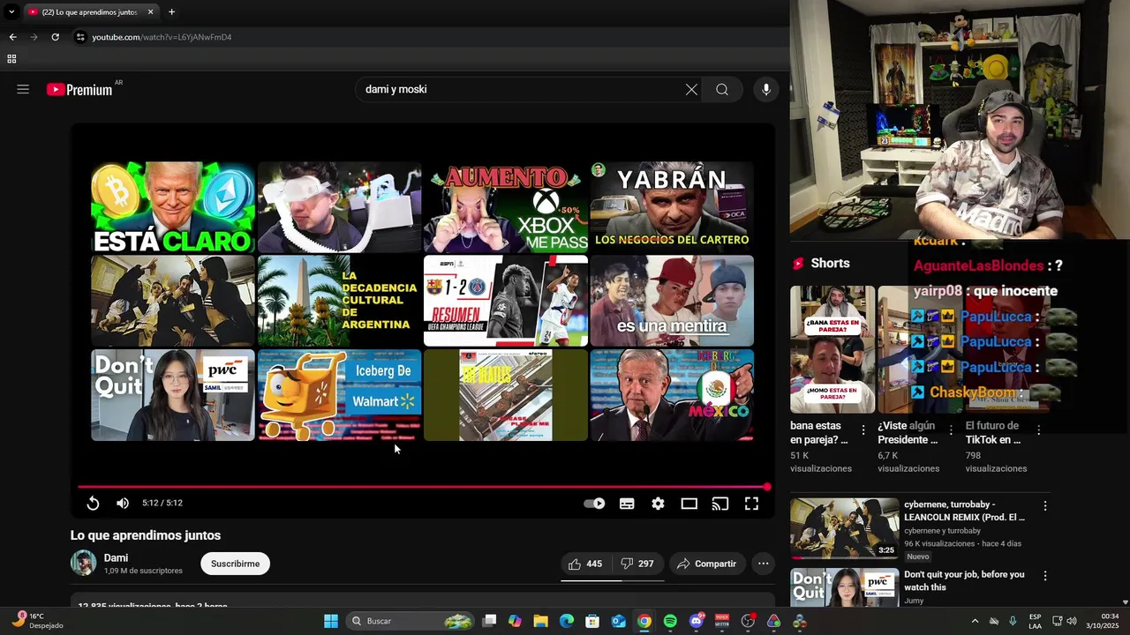The image size is (1130, 635).
Task: Open the AUMENTO Xbox Game Pass suggested video
Action: pos(505,207)
